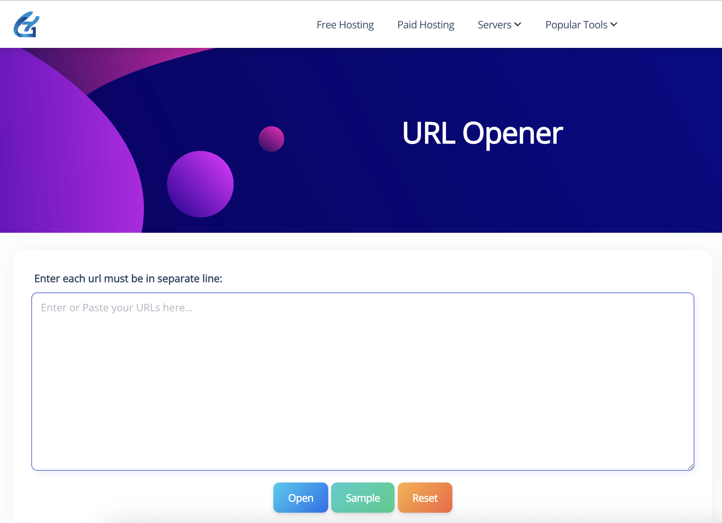Open the Popular Tools menu

(576, 25)
